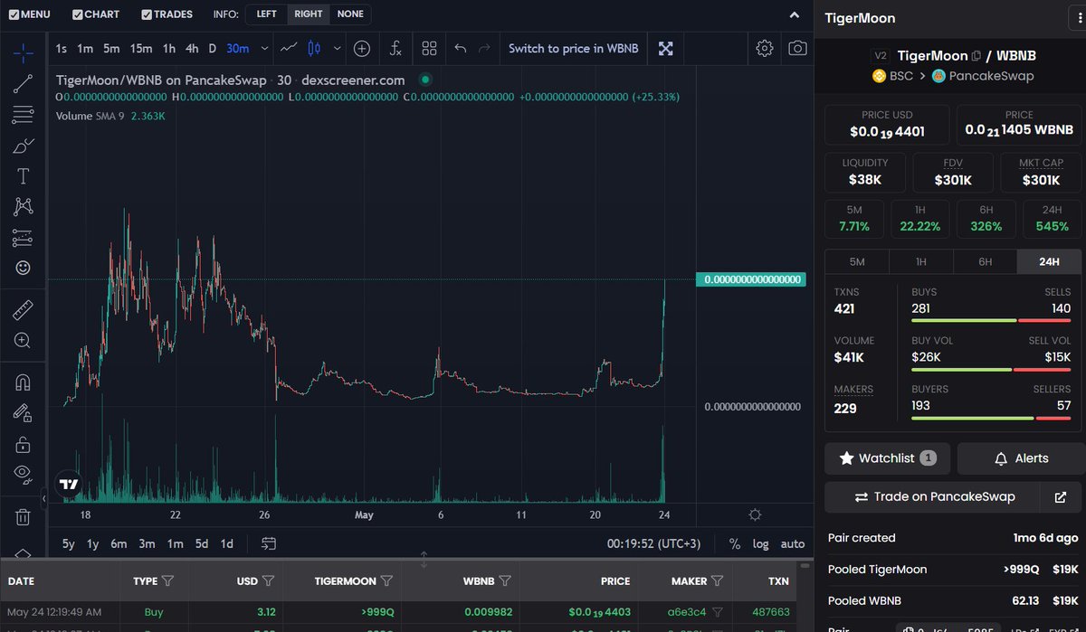
Task: Open the go to date calendar icon
Action: (269, 543)
